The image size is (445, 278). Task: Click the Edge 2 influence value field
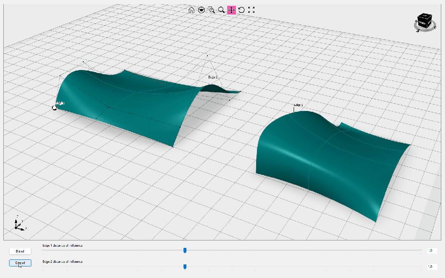(432, 266)
